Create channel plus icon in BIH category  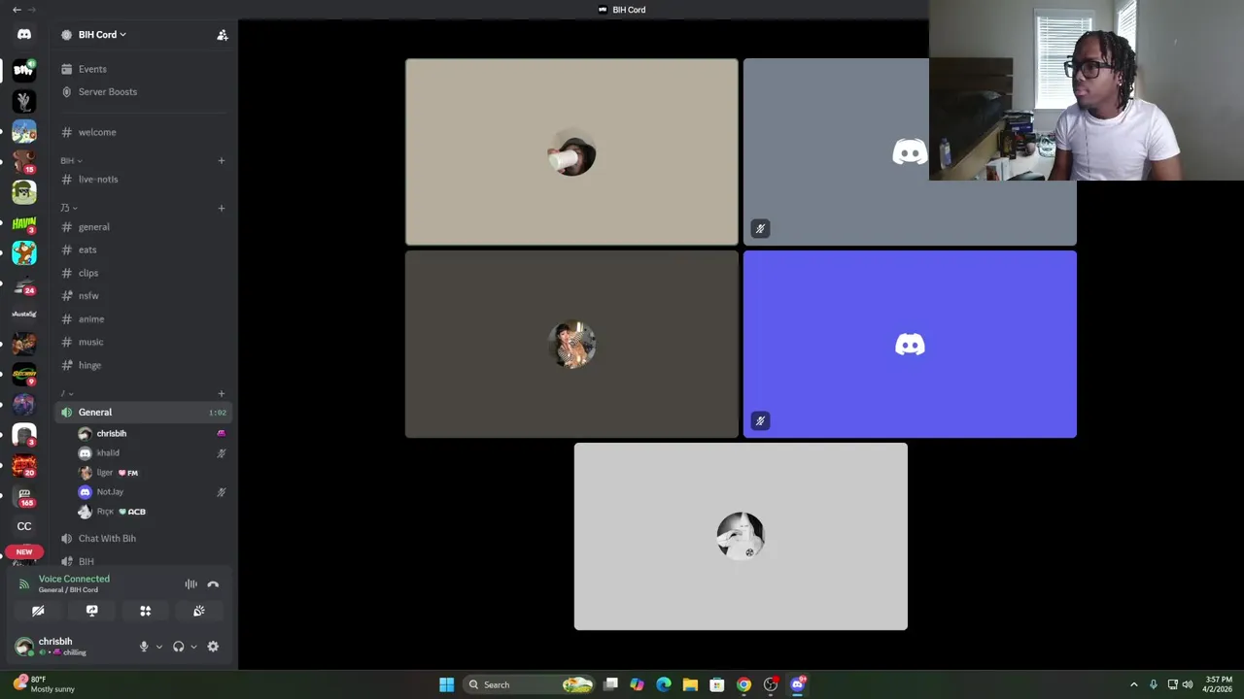tap(222, 160)
